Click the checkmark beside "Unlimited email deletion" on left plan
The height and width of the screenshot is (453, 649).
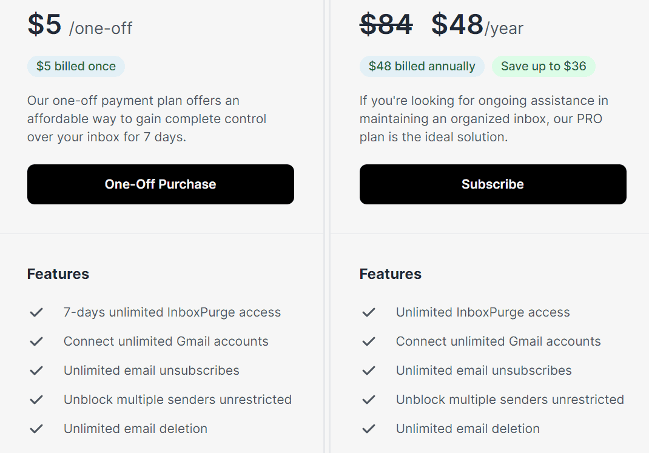pyautogui.click(x=36, y=428)
